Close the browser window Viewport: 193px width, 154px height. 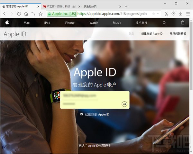(x=187, y=3)
